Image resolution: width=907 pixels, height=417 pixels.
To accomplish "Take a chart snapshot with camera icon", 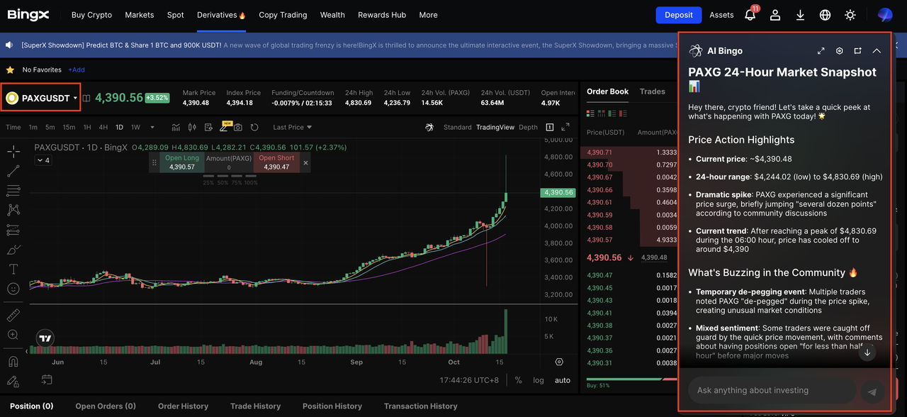I will 238,128.
